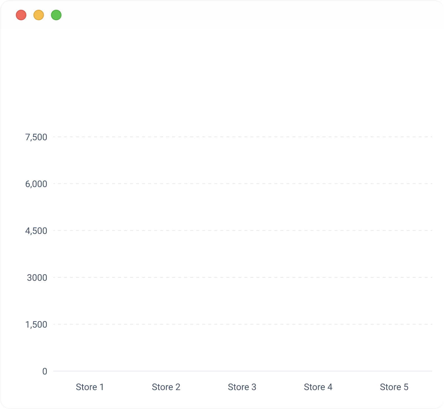Click the green maximize window button

tap(56, 15)
